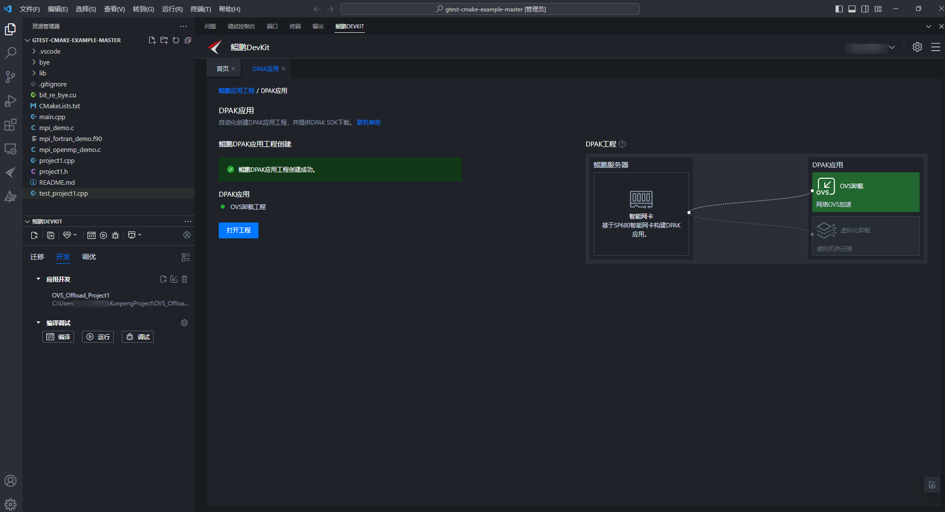Click 编译 button in 编译调试

tap(58, 337)
